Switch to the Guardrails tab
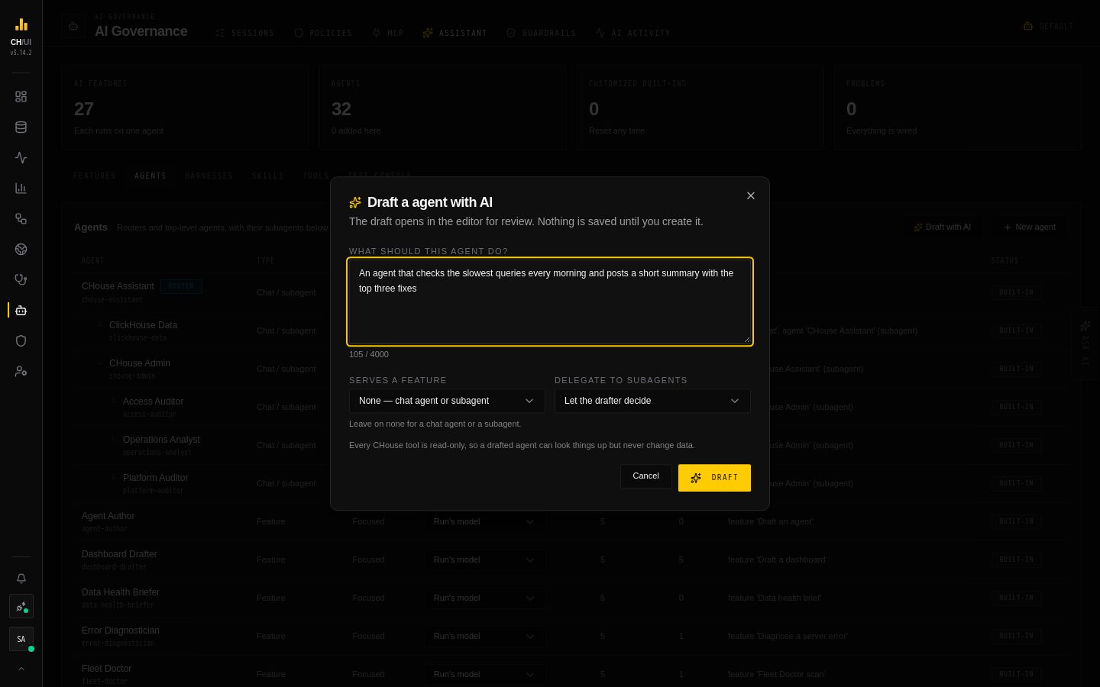The height and width of the screenshot is (687, 1100). (x=542, y=33)
